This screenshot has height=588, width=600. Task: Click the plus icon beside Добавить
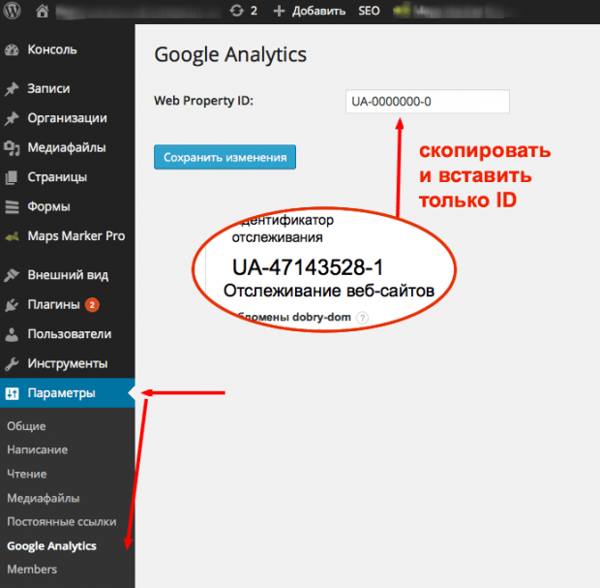click(x=280, y=12)
